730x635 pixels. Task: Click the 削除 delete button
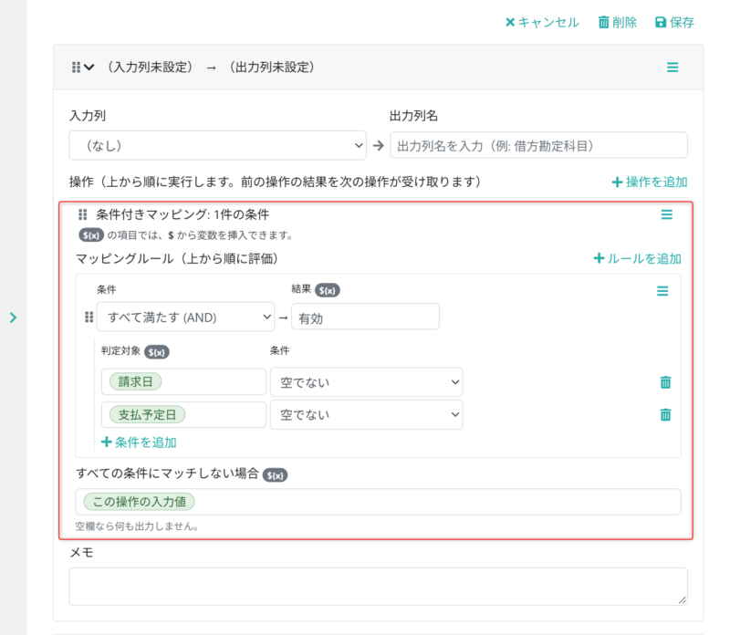point(618,22)
